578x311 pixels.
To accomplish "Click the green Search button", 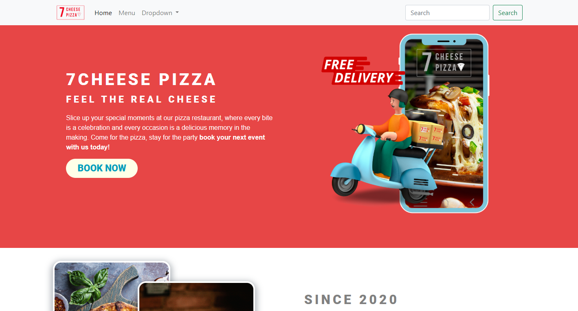I will pyautogui.click(x=508, y=13).
